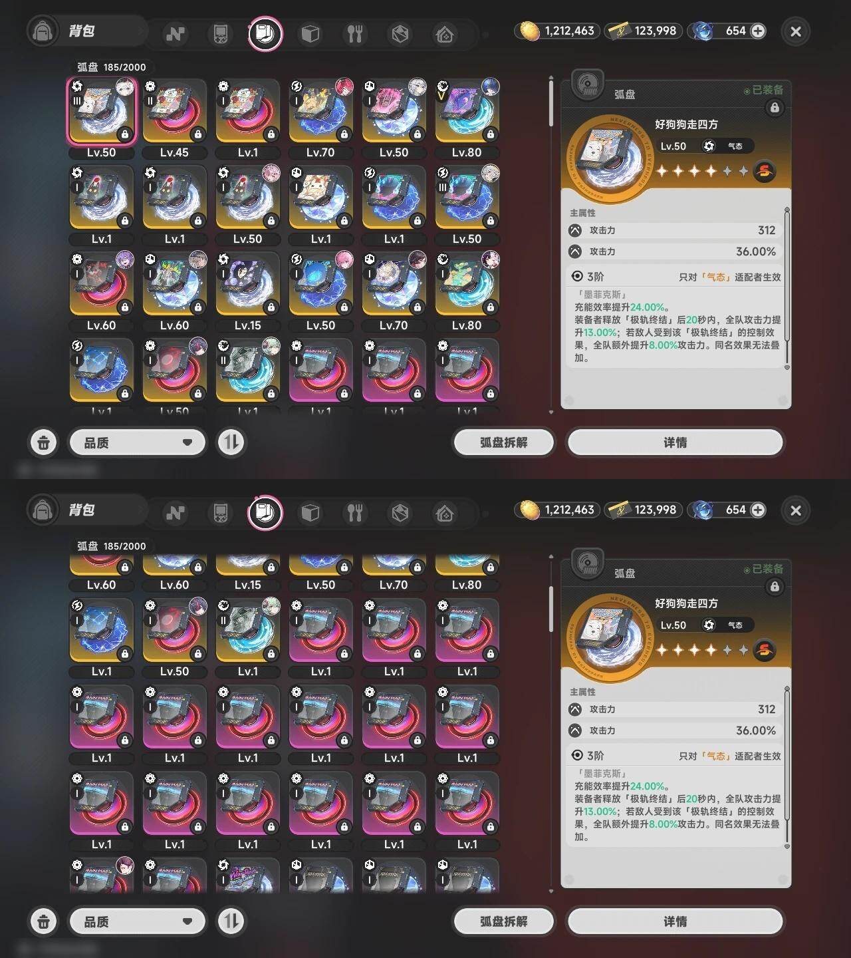
Task: Select the handheld console tab in upper panel
Action: [x=220, y=34]
